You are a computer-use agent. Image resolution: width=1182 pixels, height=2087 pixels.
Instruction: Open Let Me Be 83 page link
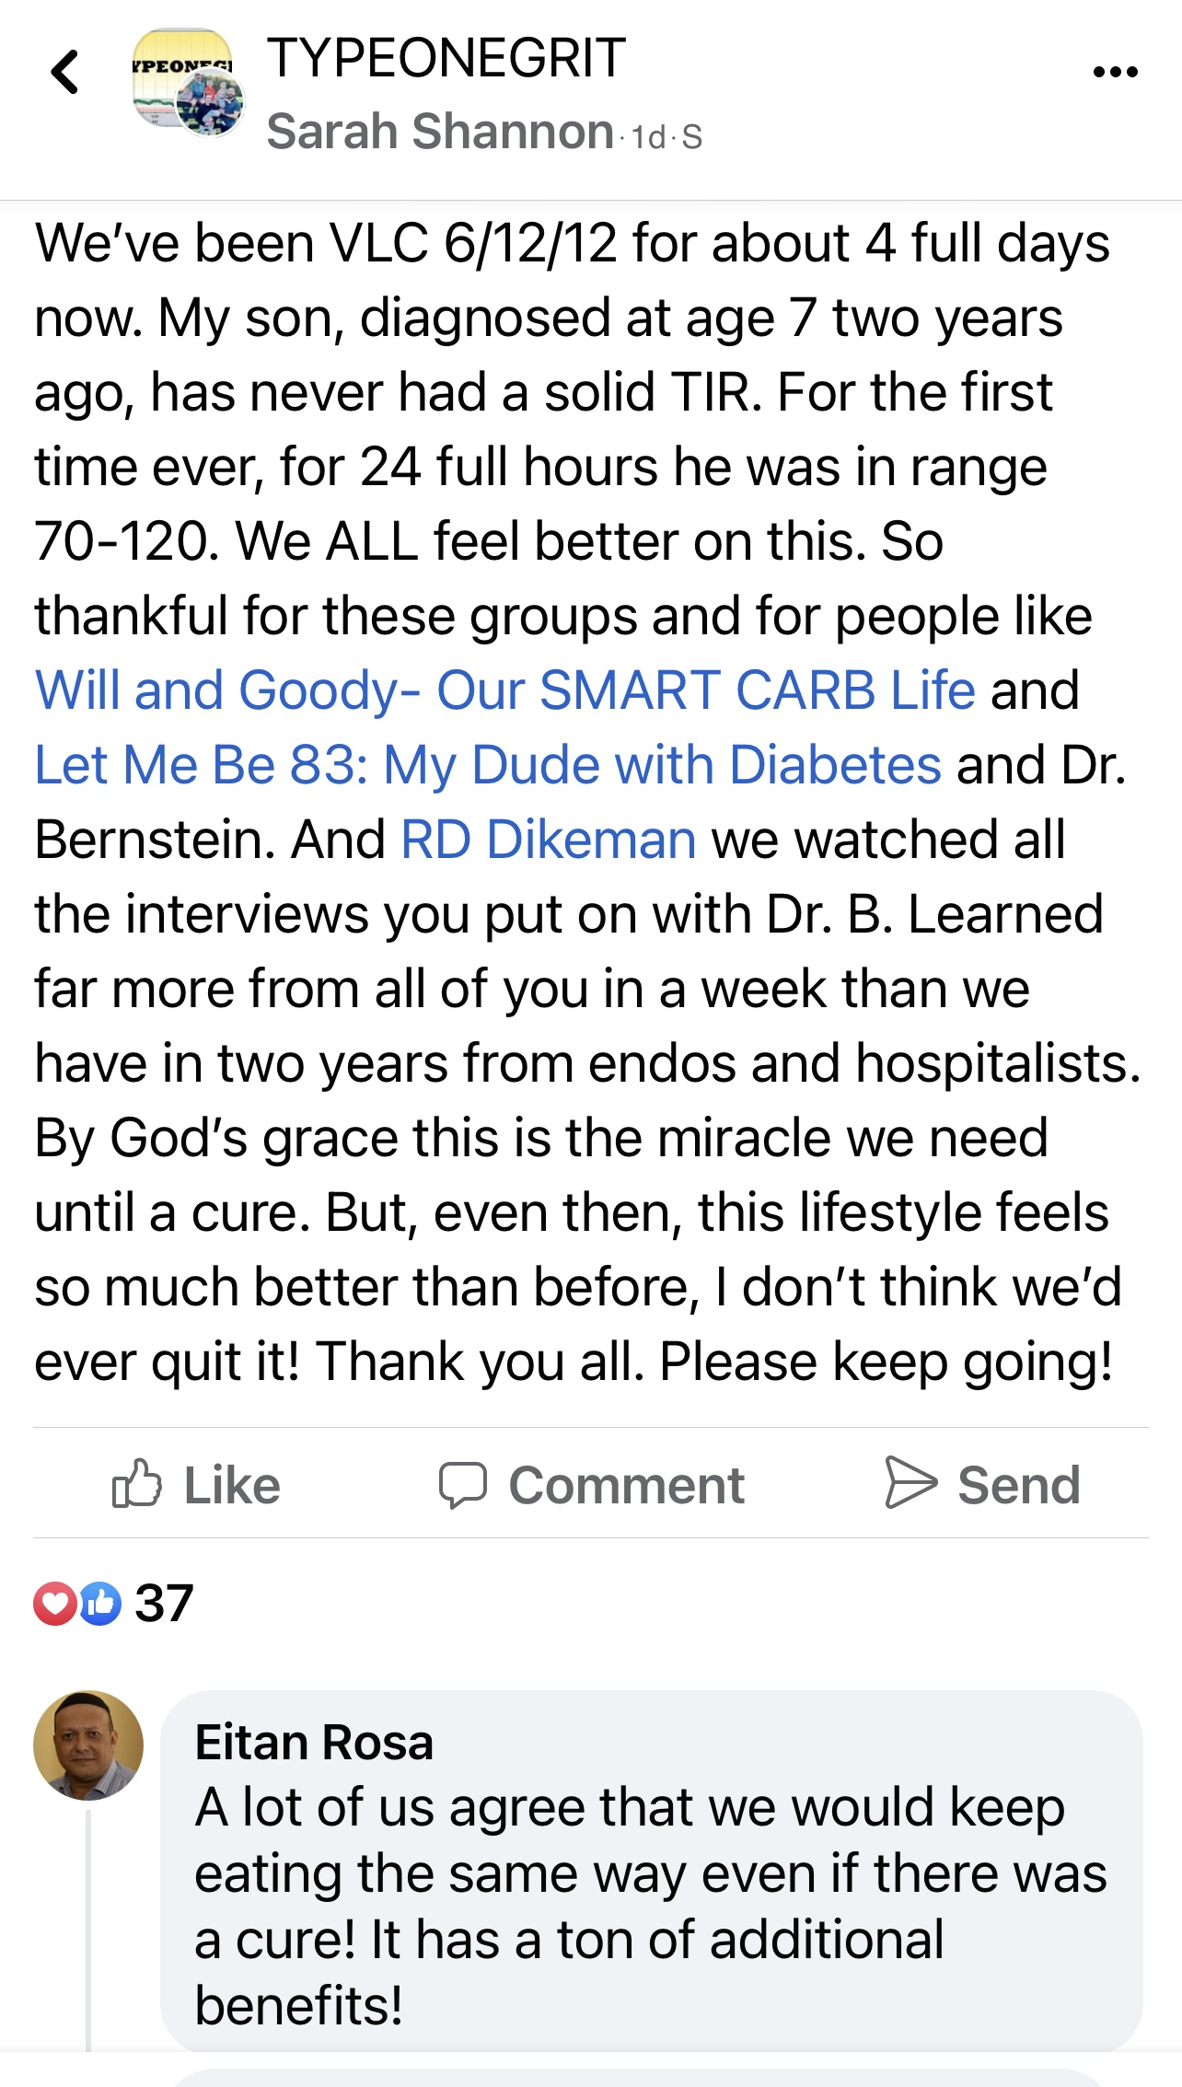(x=488, y=765)
